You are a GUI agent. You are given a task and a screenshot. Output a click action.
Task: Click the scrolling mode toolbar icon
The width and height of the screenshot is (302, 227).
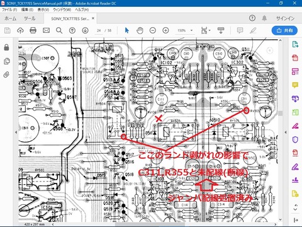pos(221,31)
